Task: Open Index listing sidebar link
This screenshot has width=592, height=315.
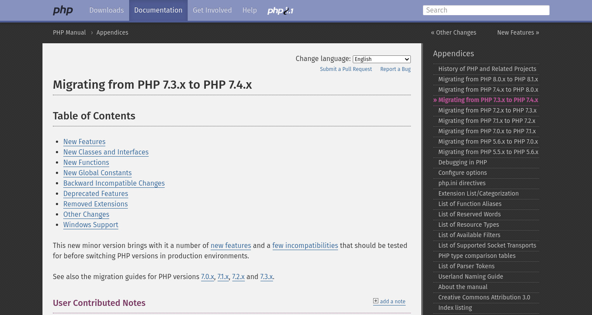Action: tap(455, 308)
